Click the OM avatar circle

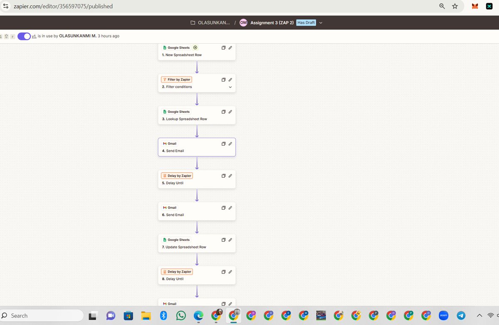click(244, 22)
